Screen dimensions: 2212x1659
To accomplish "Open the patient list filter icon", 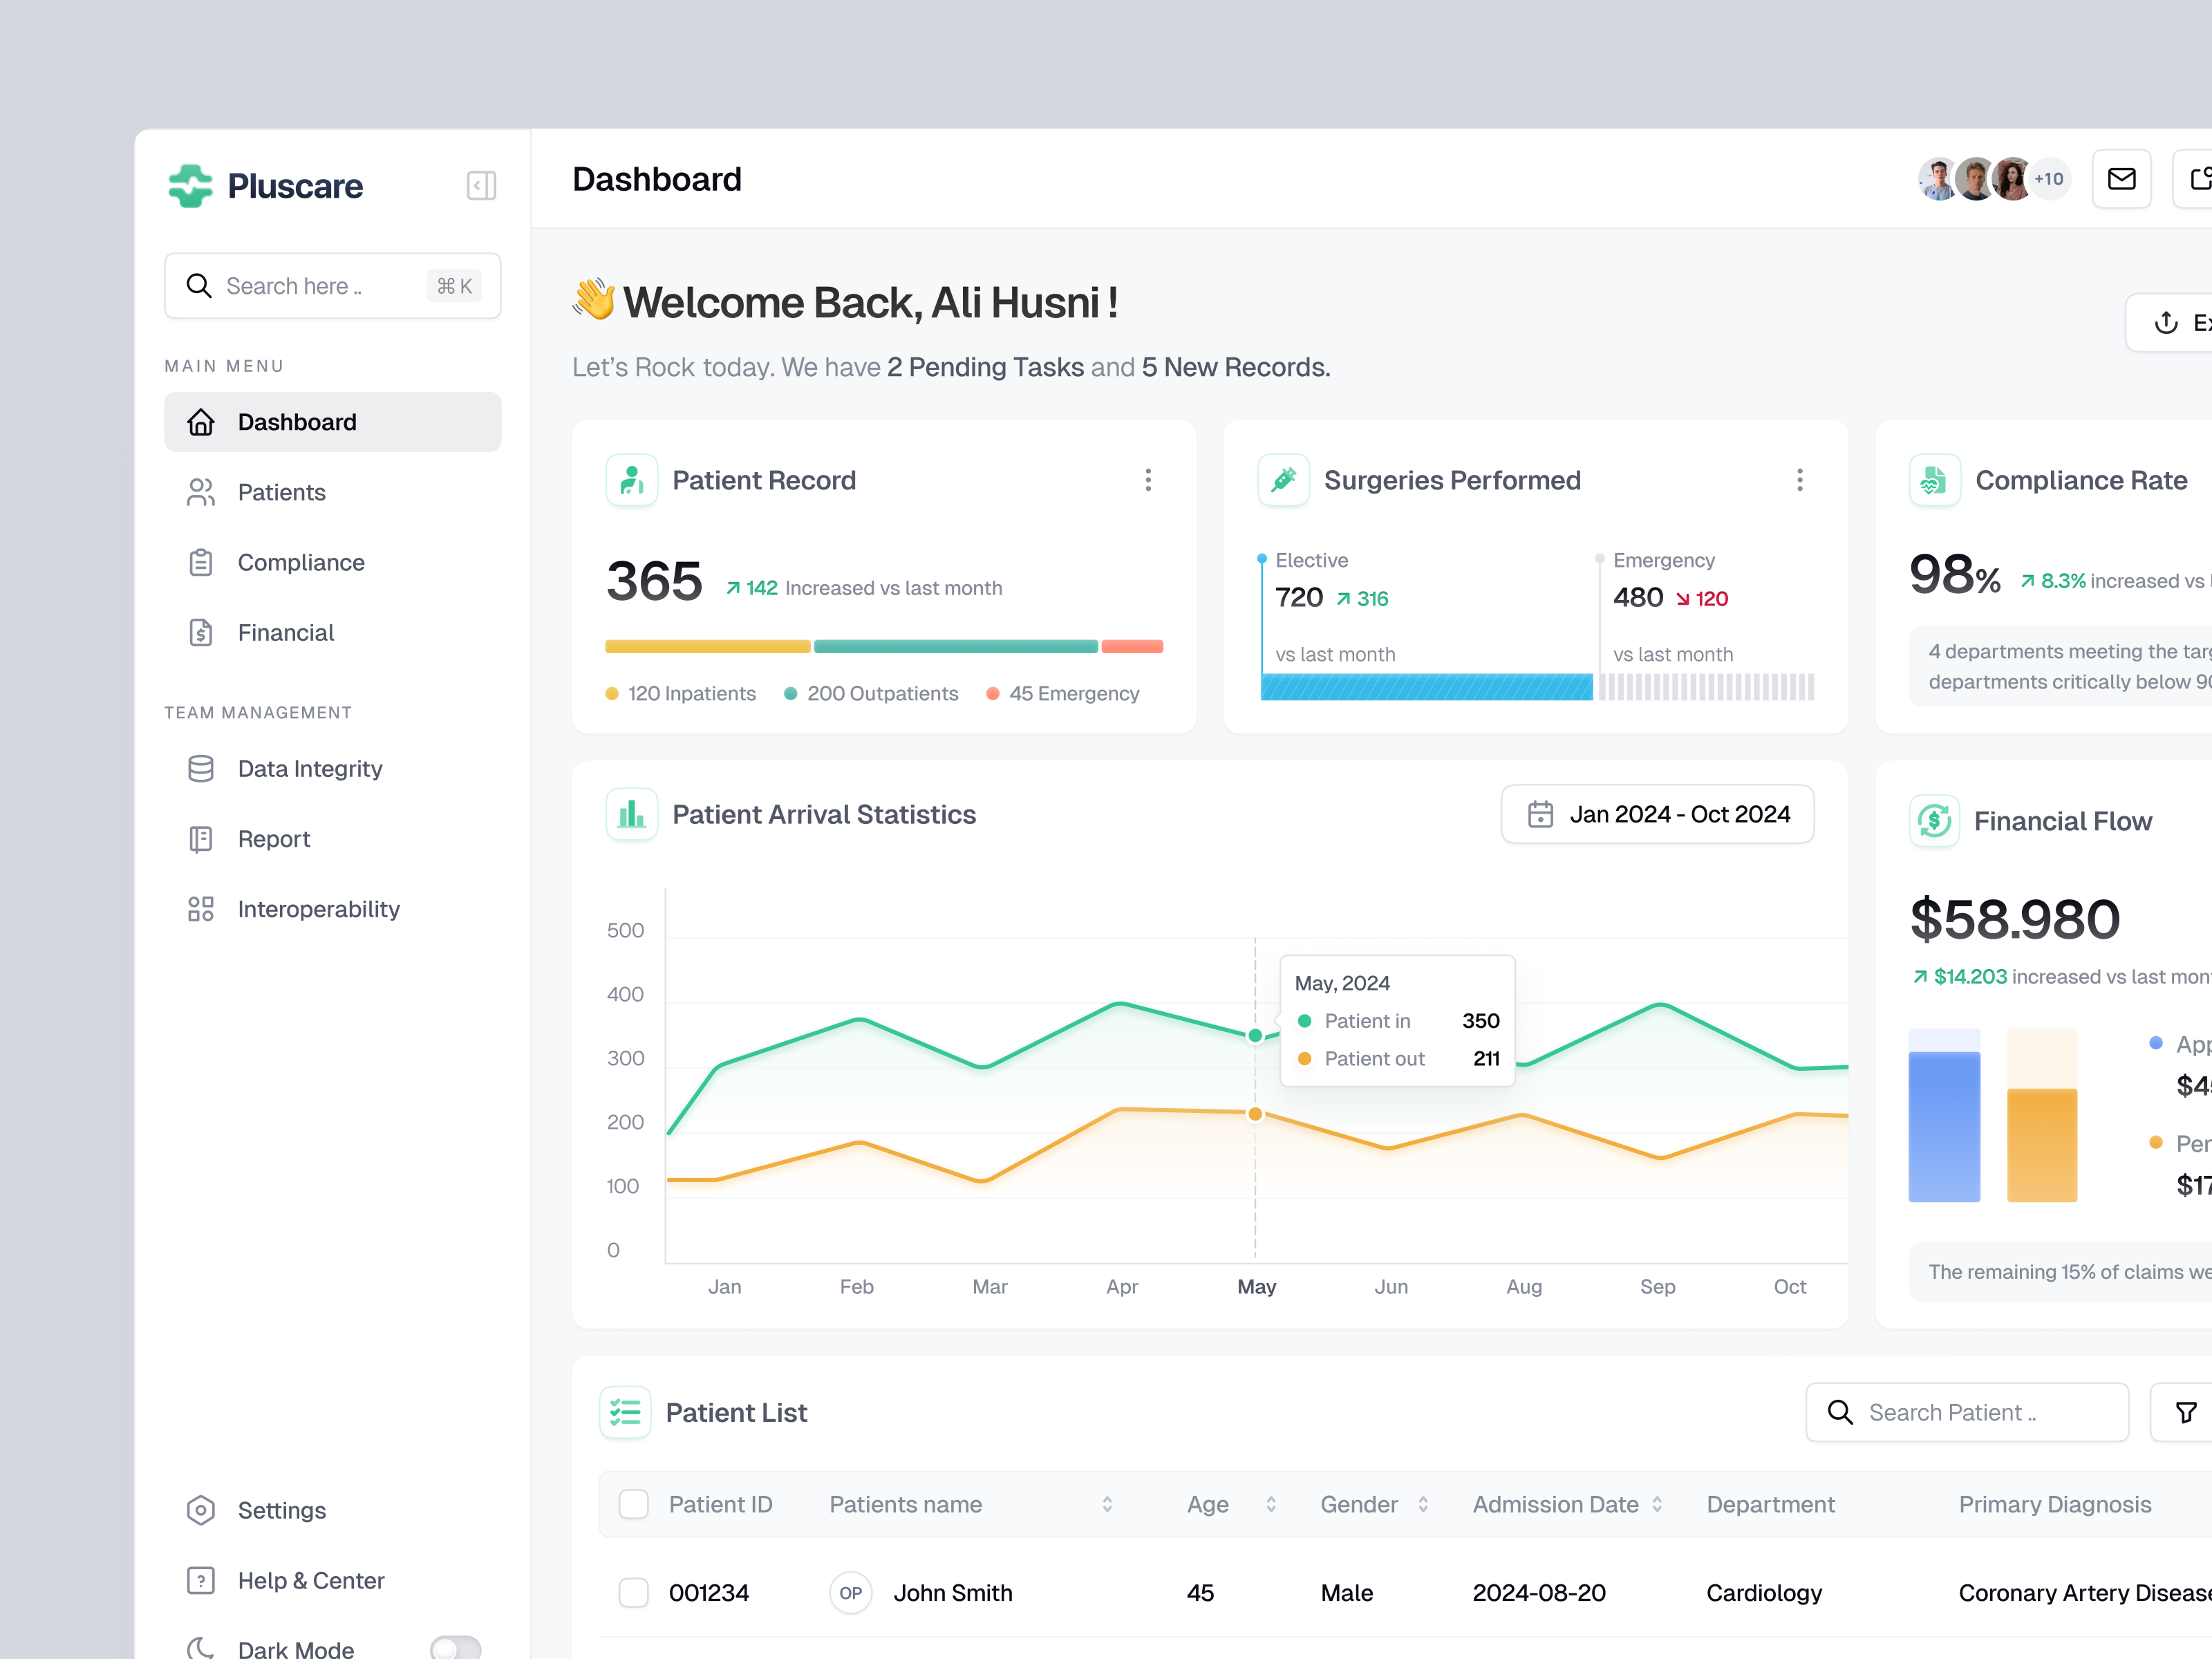I will coord(2185,1412).
